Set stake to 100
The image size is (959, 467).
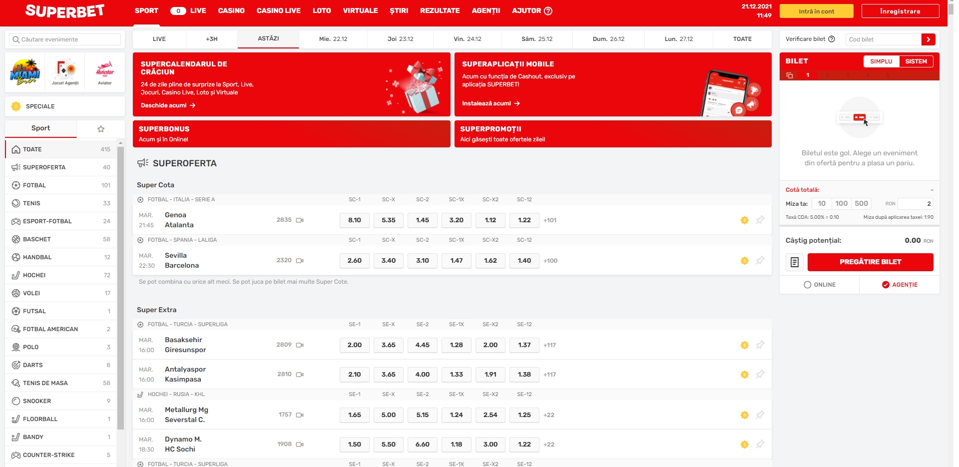pos(842,204)
